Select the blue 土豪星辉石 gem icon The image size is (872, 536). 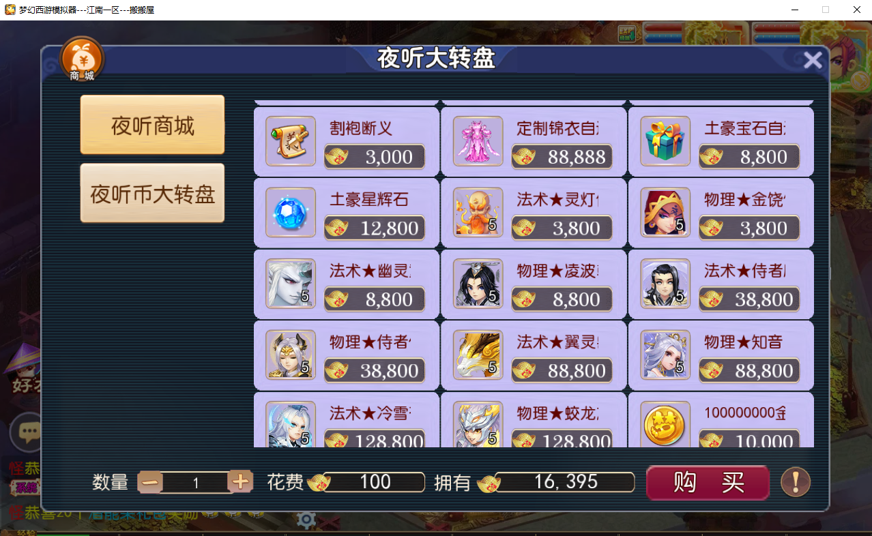click(x=290, y=213)
